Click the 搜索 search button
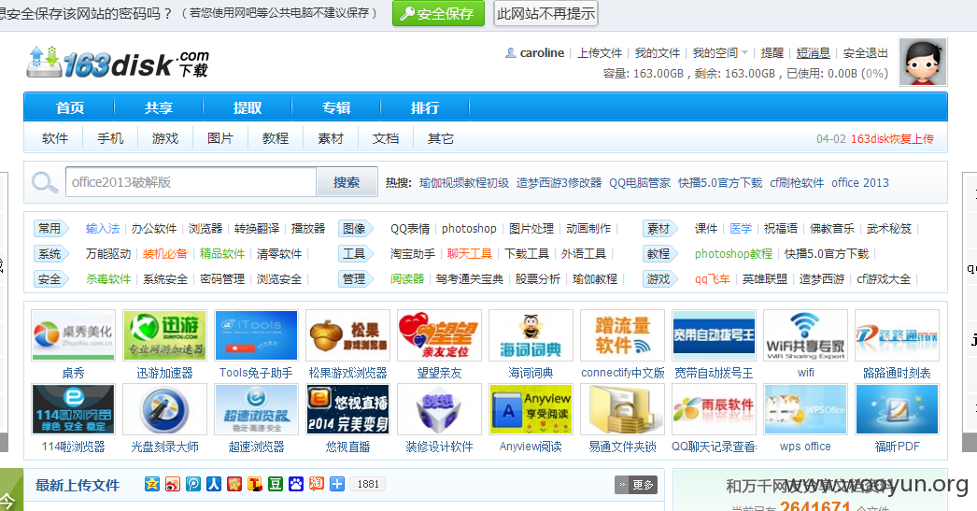This screenshot has height=511, width=977. click(x=347, y=182)
